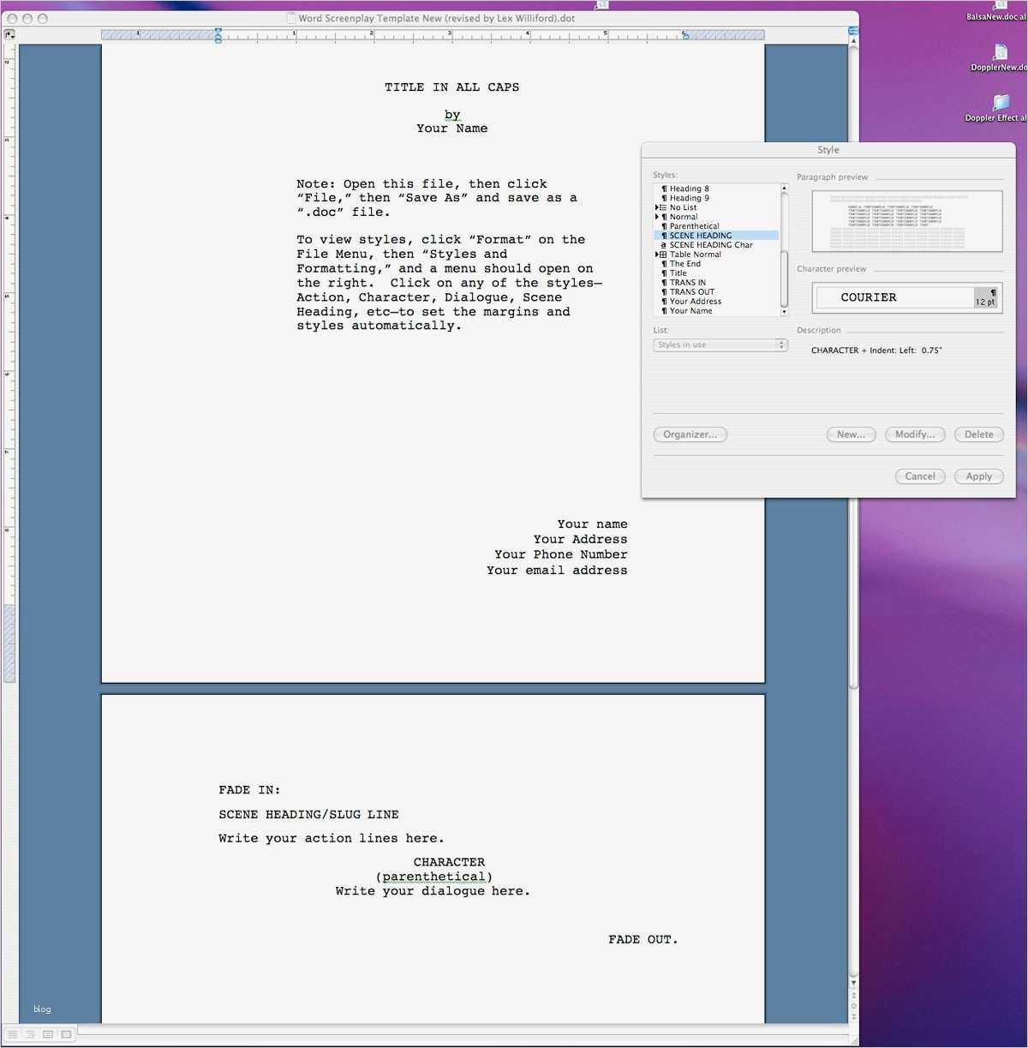Expand the No List disclosure triangle

click(656, 207)
